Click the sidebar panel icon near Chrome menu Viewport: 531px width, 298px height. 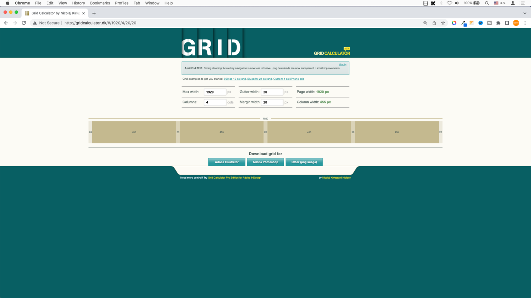(507, 23)
